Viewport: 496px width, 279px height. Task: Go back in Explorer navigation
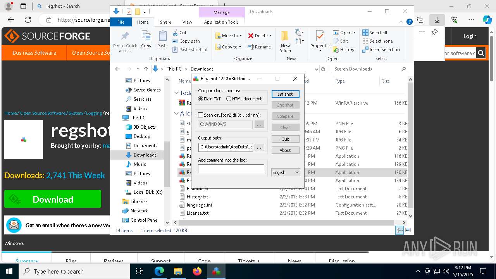[117, 69]
